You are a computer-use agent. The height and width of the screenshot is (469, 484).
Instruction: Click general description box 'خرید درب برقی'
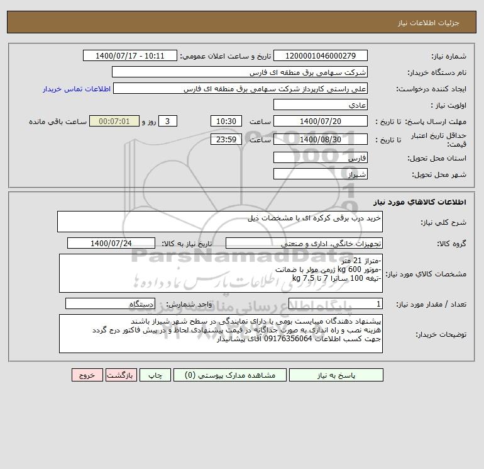tap(220, 222)
